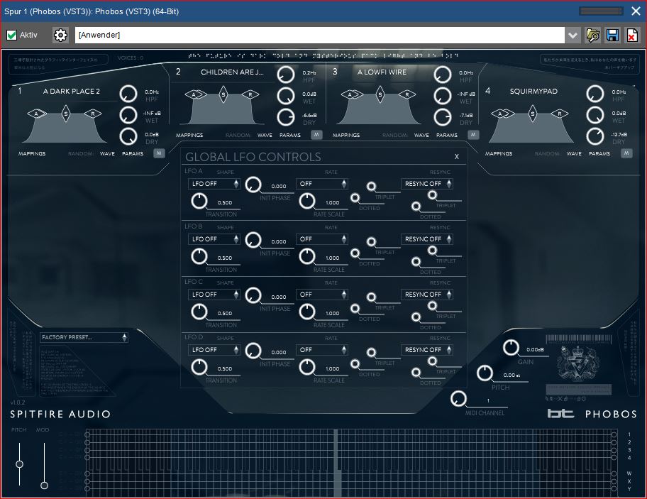The image size is (647, 499).
Task: Click the WET knob of slot 1
Action: [x=128, y=116]
